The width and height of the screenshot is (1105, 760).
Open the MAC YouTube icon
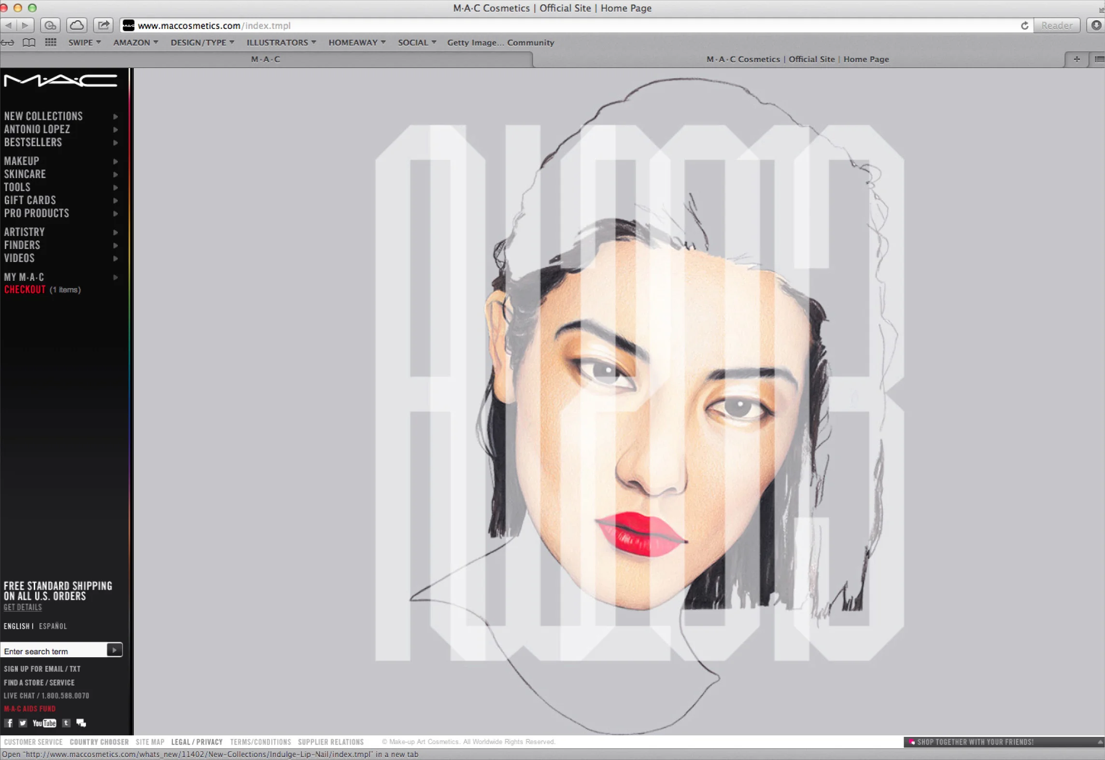coord(44,723)
